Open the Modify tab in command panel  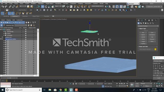142,20
